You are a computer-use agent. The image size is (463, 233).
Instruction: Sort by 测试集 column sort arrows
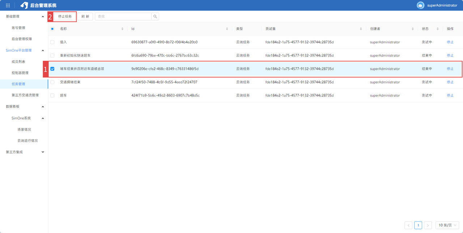pyautogui.click(x=361, y=29)
